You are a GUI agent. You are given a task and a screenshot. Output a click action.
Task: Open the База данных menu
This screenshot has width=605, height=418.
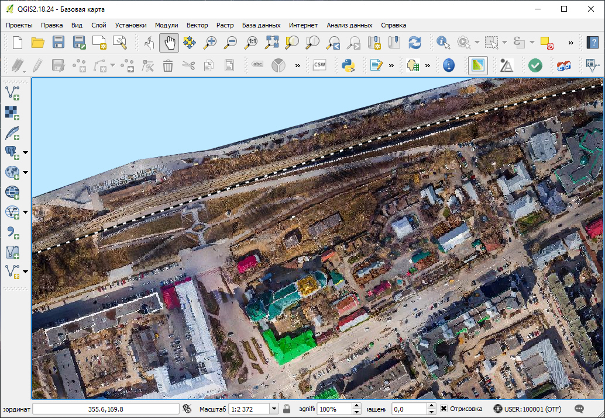[261, 25]
